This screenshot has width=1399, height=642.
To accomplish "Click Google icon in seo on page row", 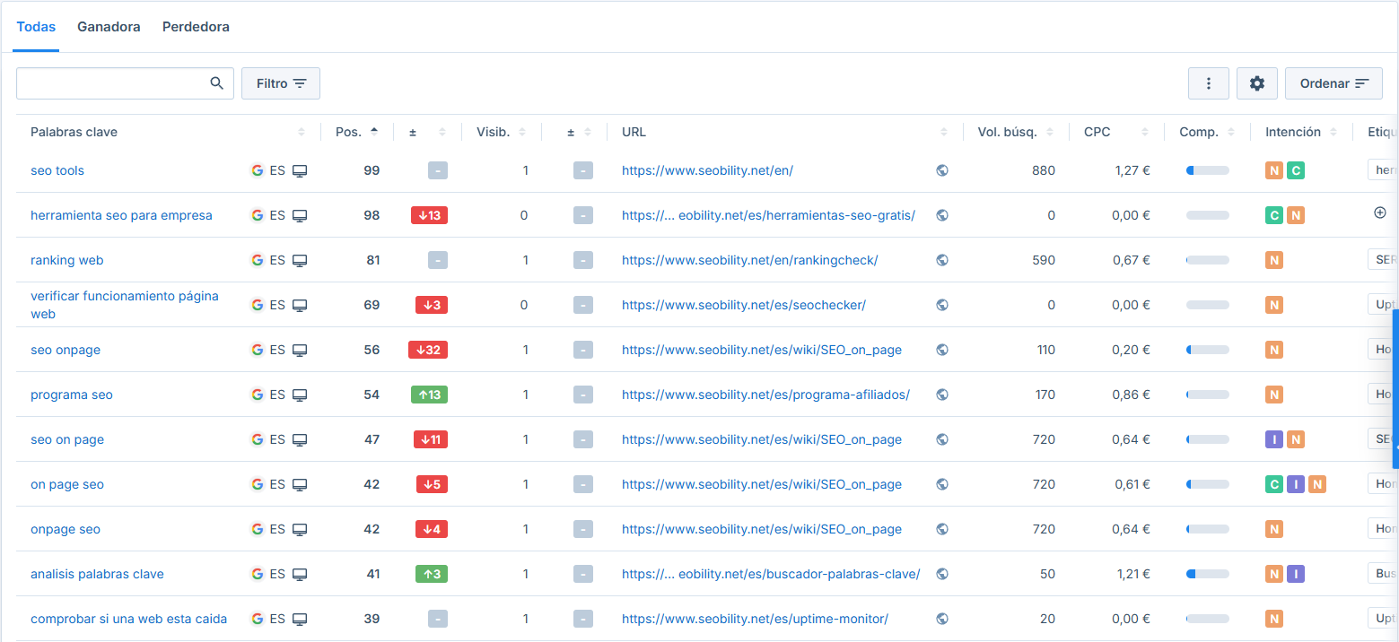I will click(258, 439).
